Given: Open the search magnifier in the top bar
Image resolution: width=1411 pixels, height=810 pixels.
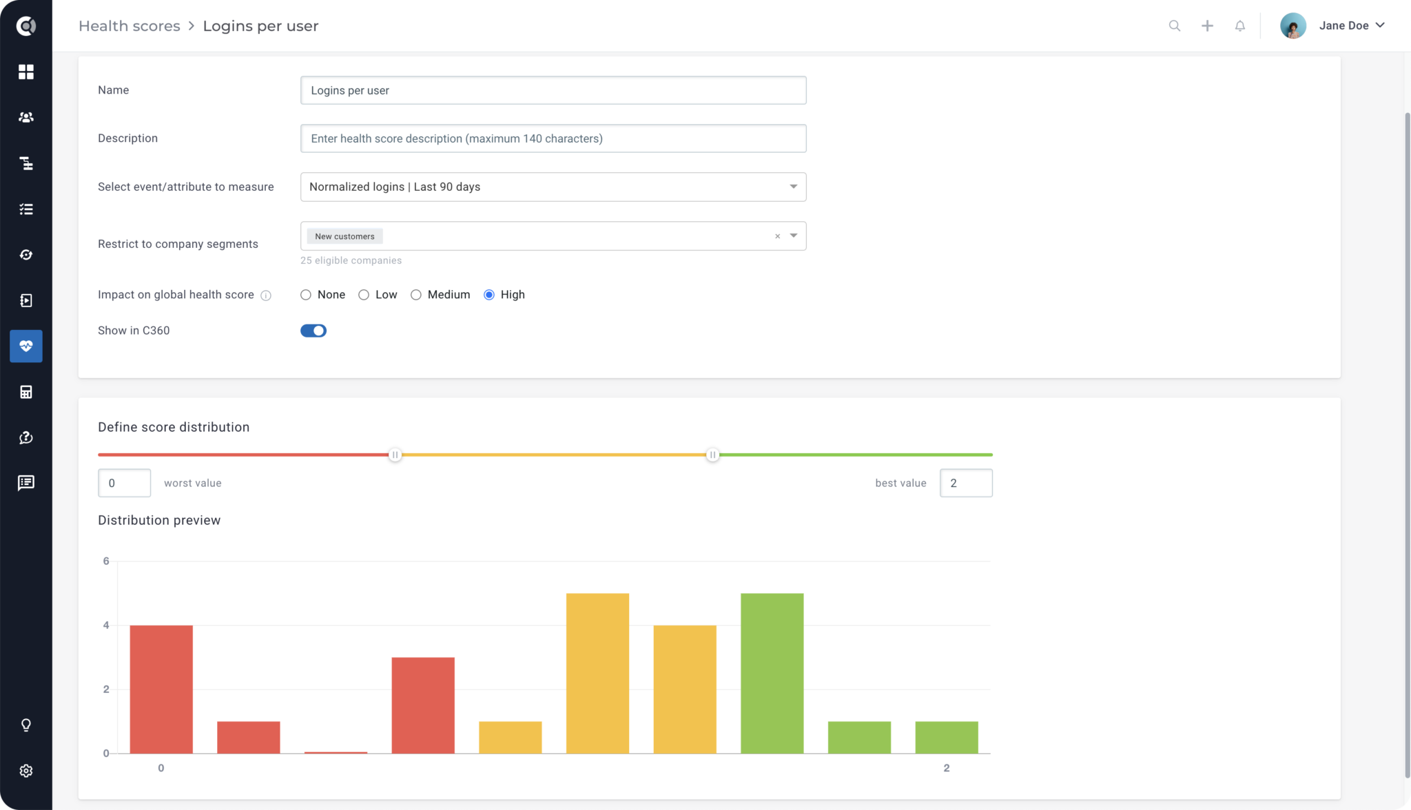Looking at the screenshot, I should (1175, 25).
